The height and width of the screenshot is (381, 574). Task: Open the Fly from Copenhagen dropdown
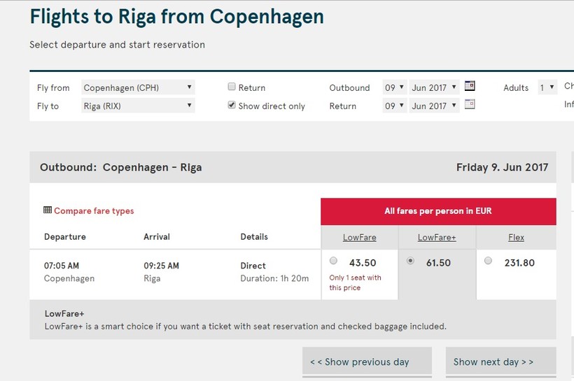coord(138,87)
